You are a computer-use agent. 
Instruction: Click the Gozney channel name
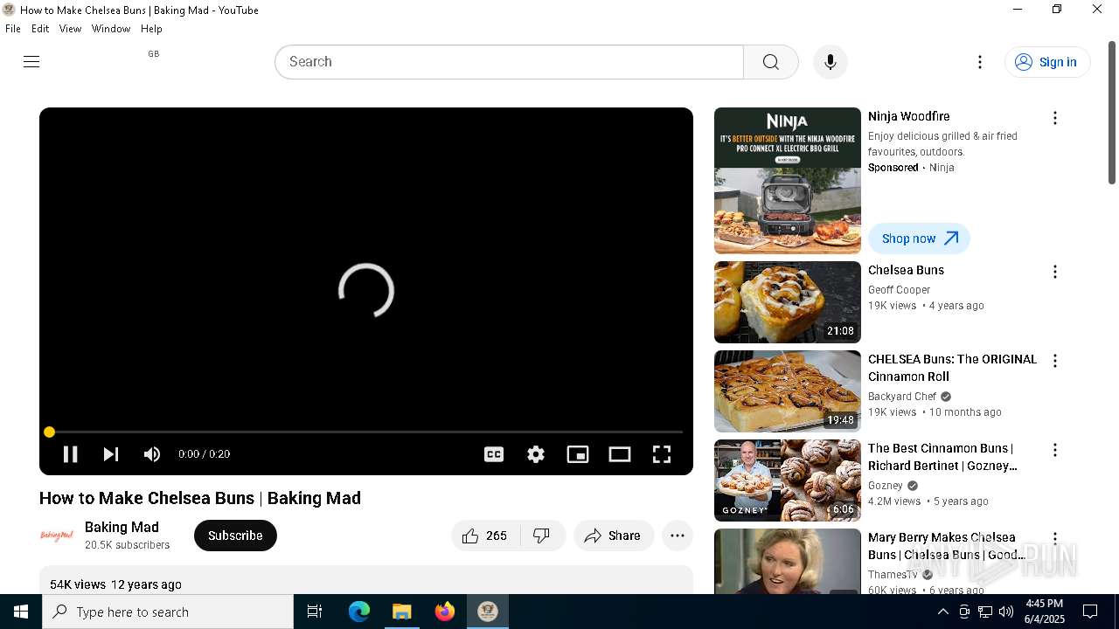click(x=886, y=486)
